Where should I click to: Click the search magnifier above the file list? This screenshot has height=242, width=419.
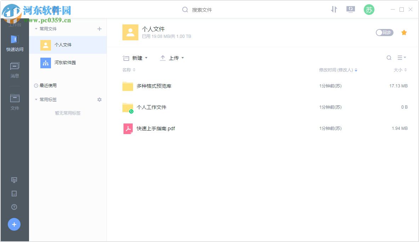pyautogui.click(x=389, y=58)
